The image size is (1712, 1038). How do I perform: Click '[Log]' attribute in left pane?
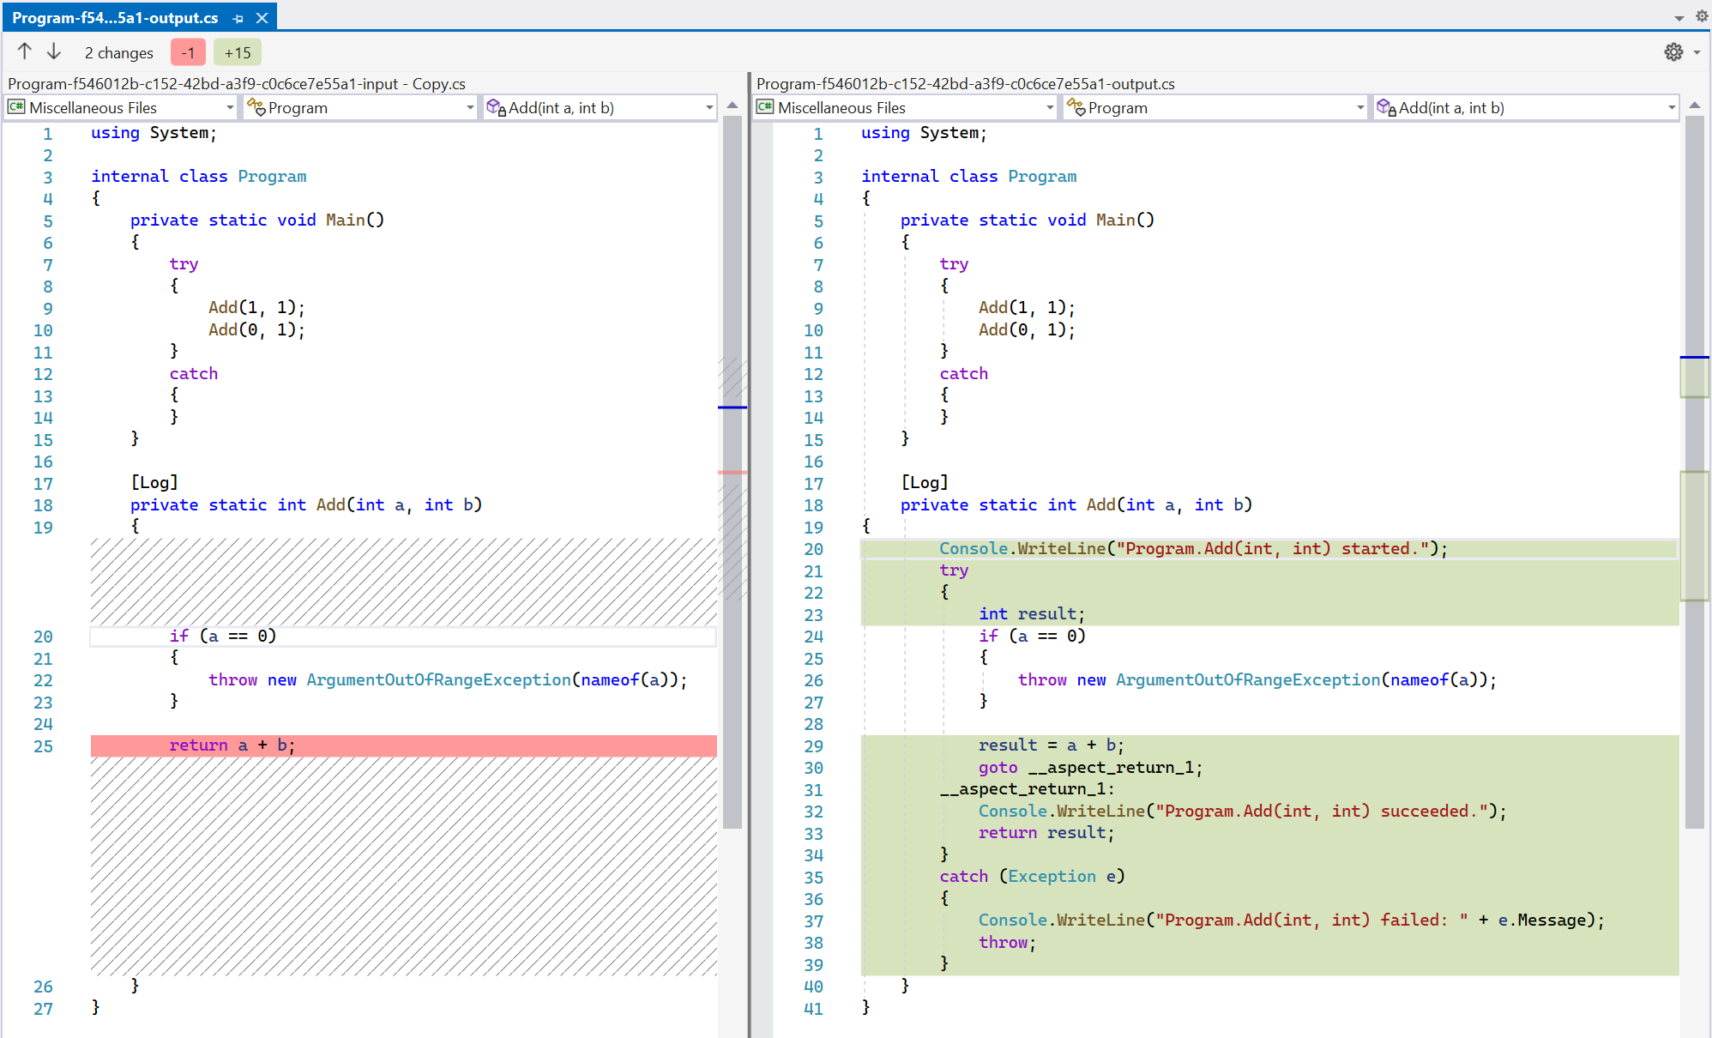pos(154,483)
